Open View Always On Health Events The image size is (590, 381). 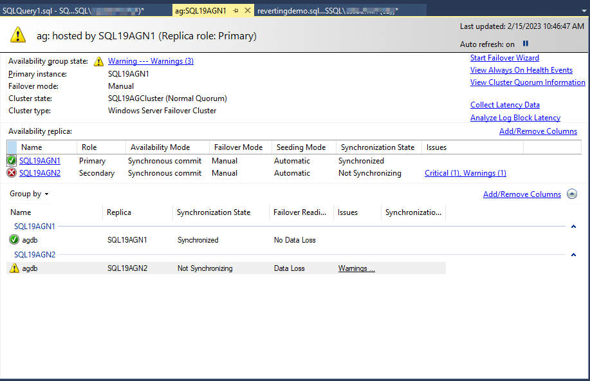coord(521,70)
